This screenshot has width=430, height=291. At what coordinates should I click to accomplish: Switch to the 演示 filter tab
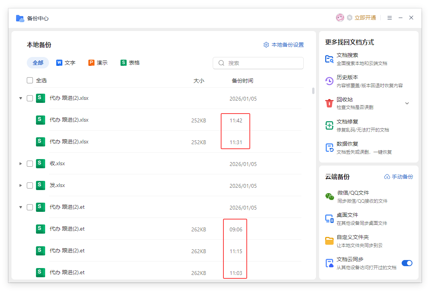pos(98,62)
